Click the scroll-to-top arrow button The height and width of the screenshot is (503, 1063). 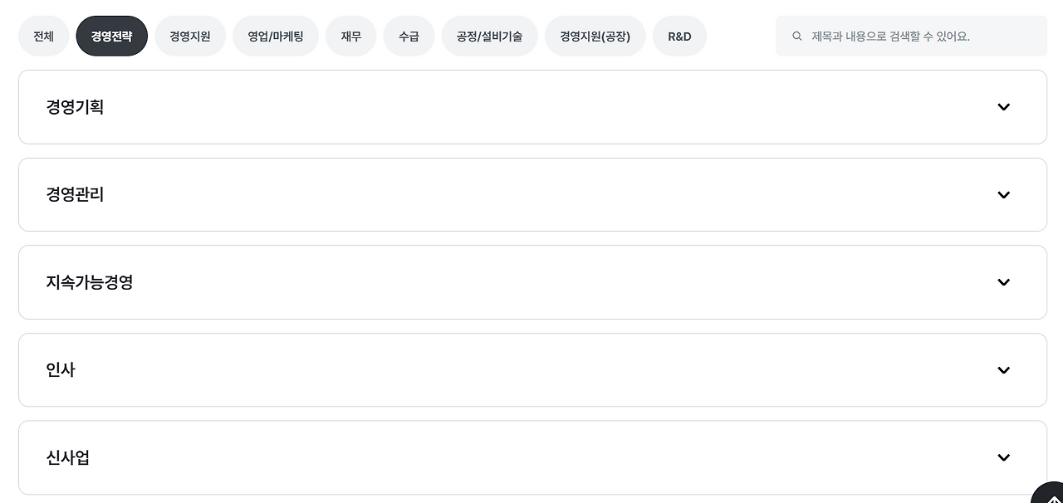click(1053, 498)
